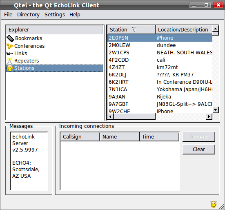The height and width of the screenshot is (210, 225).
Task: Open the Settings menu
Action: (x=55, y=15)
